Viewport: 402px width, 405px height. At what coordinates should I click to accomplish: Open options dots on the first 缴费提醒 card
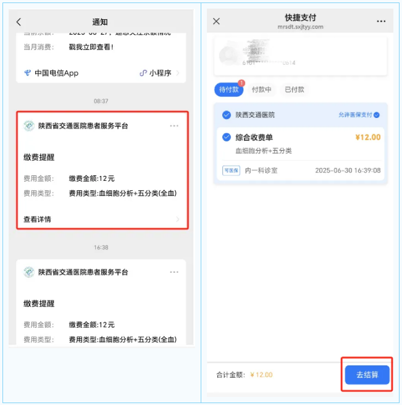tap(174, 126)
